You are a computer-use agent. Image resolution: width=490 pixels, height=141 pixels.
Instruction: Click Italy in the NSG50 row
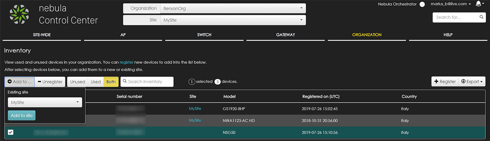(x=405, y=132)
